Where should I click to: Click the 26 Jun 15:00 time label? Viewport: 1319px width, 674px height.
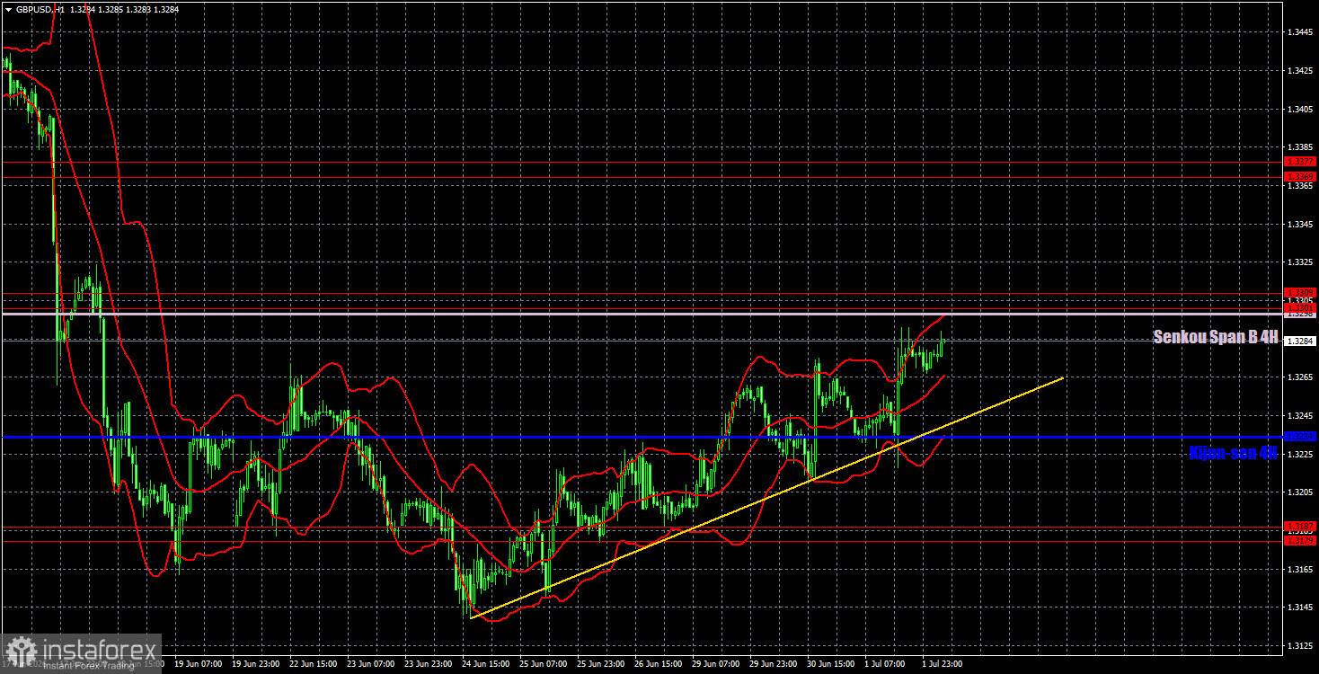coord(658,665)
